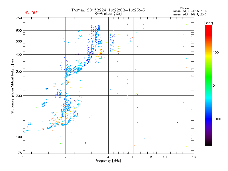
Task: Click the y-axis label '500'
Action: 19,41
